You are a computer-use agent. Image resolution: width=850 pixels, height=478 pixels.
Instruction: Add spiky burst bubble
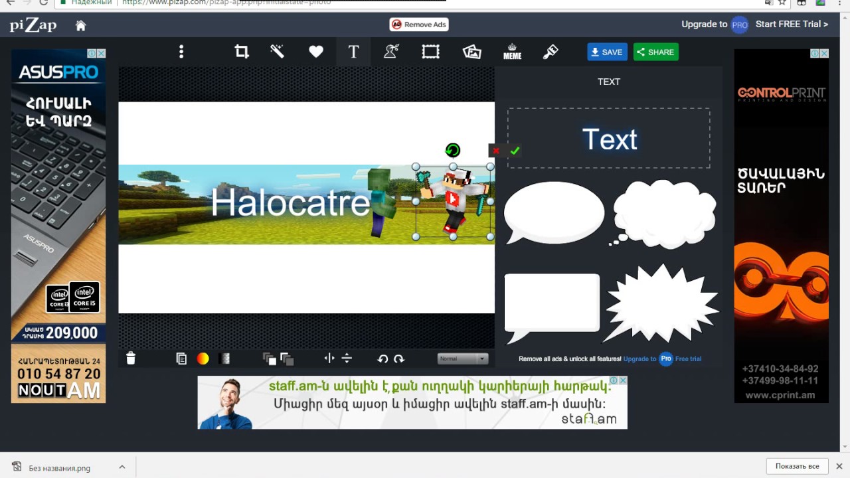[x=661, y=303]
